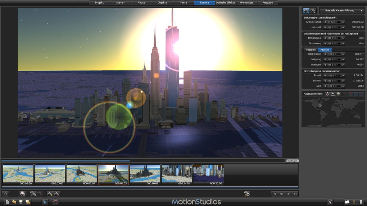Viewport: 367px width, 206px height.
Task: Select the thumbnail at 000:14.01
Action: tap(177, 175)
